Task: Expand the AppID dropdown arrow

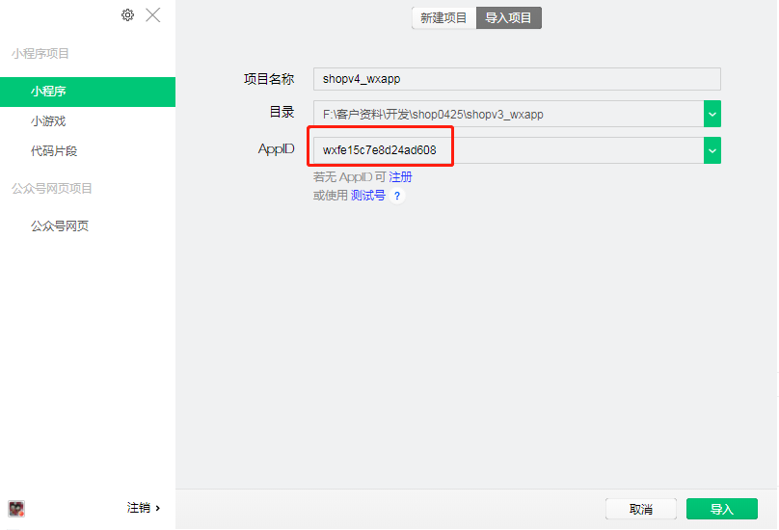Action: (712, 150)
